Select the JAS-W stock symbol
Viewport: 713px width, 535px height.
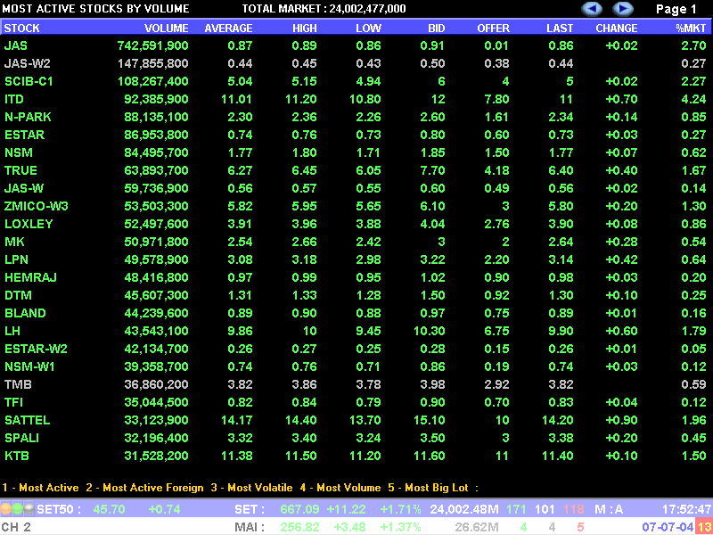click(24, 188)
